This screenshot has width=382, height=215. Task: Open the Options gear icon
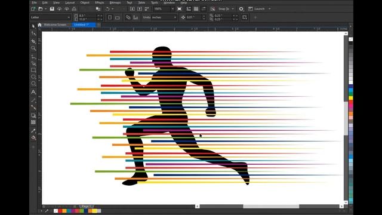pos(241,9)
